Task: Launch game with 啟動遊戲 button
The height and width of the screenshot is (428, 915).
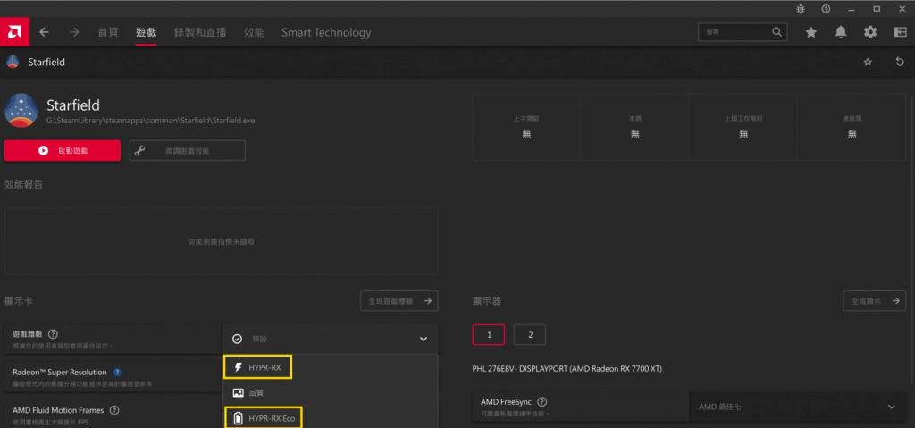Action: (63, 151)
